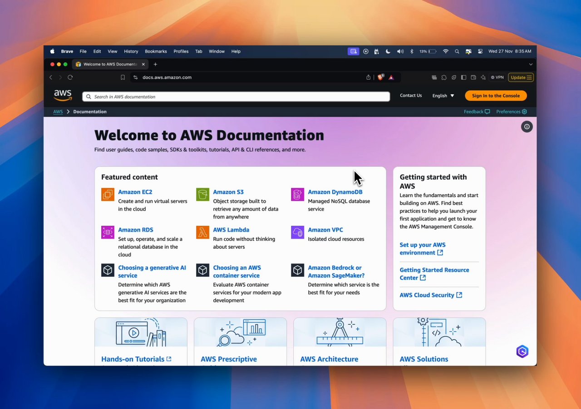
Task: Click the AWS logo in the header
Action: [63, 95]
